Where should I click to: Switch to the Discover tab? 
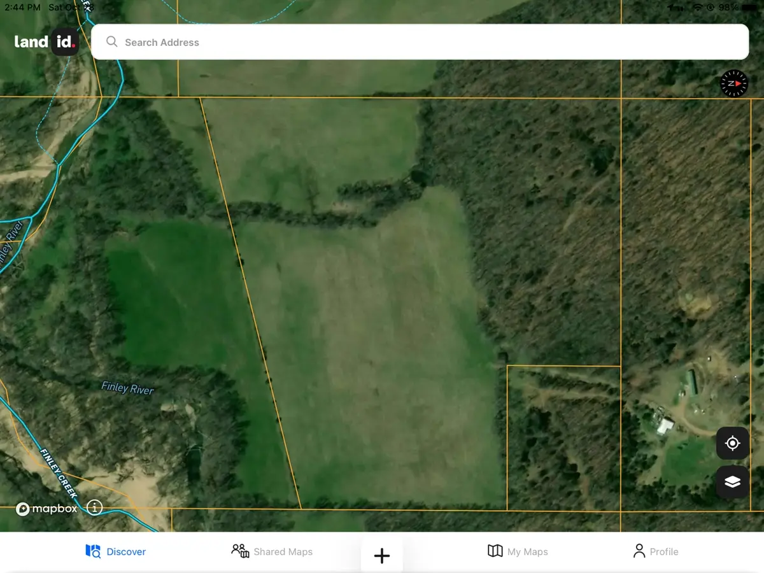(x=116, y=551)
